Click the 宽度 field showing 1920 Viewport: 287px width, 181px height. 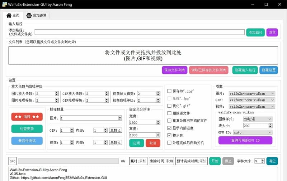tap(145, 122)
